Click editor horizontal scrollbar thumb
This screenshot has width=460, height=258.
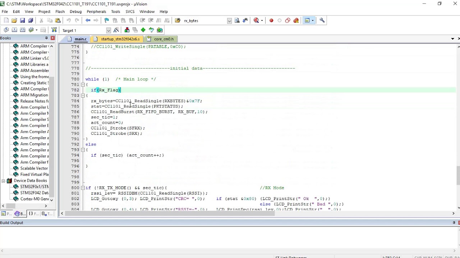(171, 214)
